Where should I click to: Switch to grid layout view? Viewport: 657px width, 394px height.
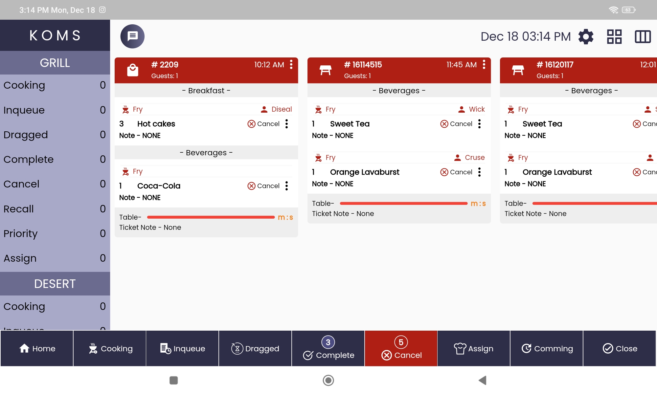pyautogui.click(x=614, y=36)
